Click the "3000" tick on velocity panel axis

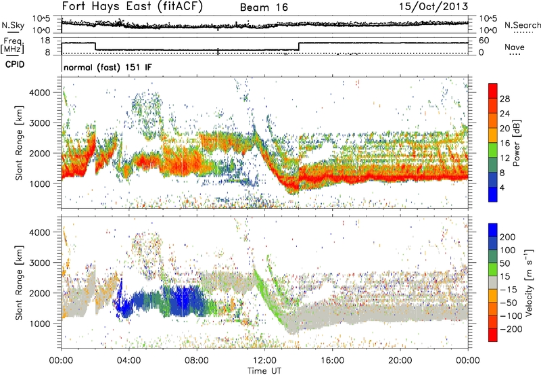pos(39,263)
